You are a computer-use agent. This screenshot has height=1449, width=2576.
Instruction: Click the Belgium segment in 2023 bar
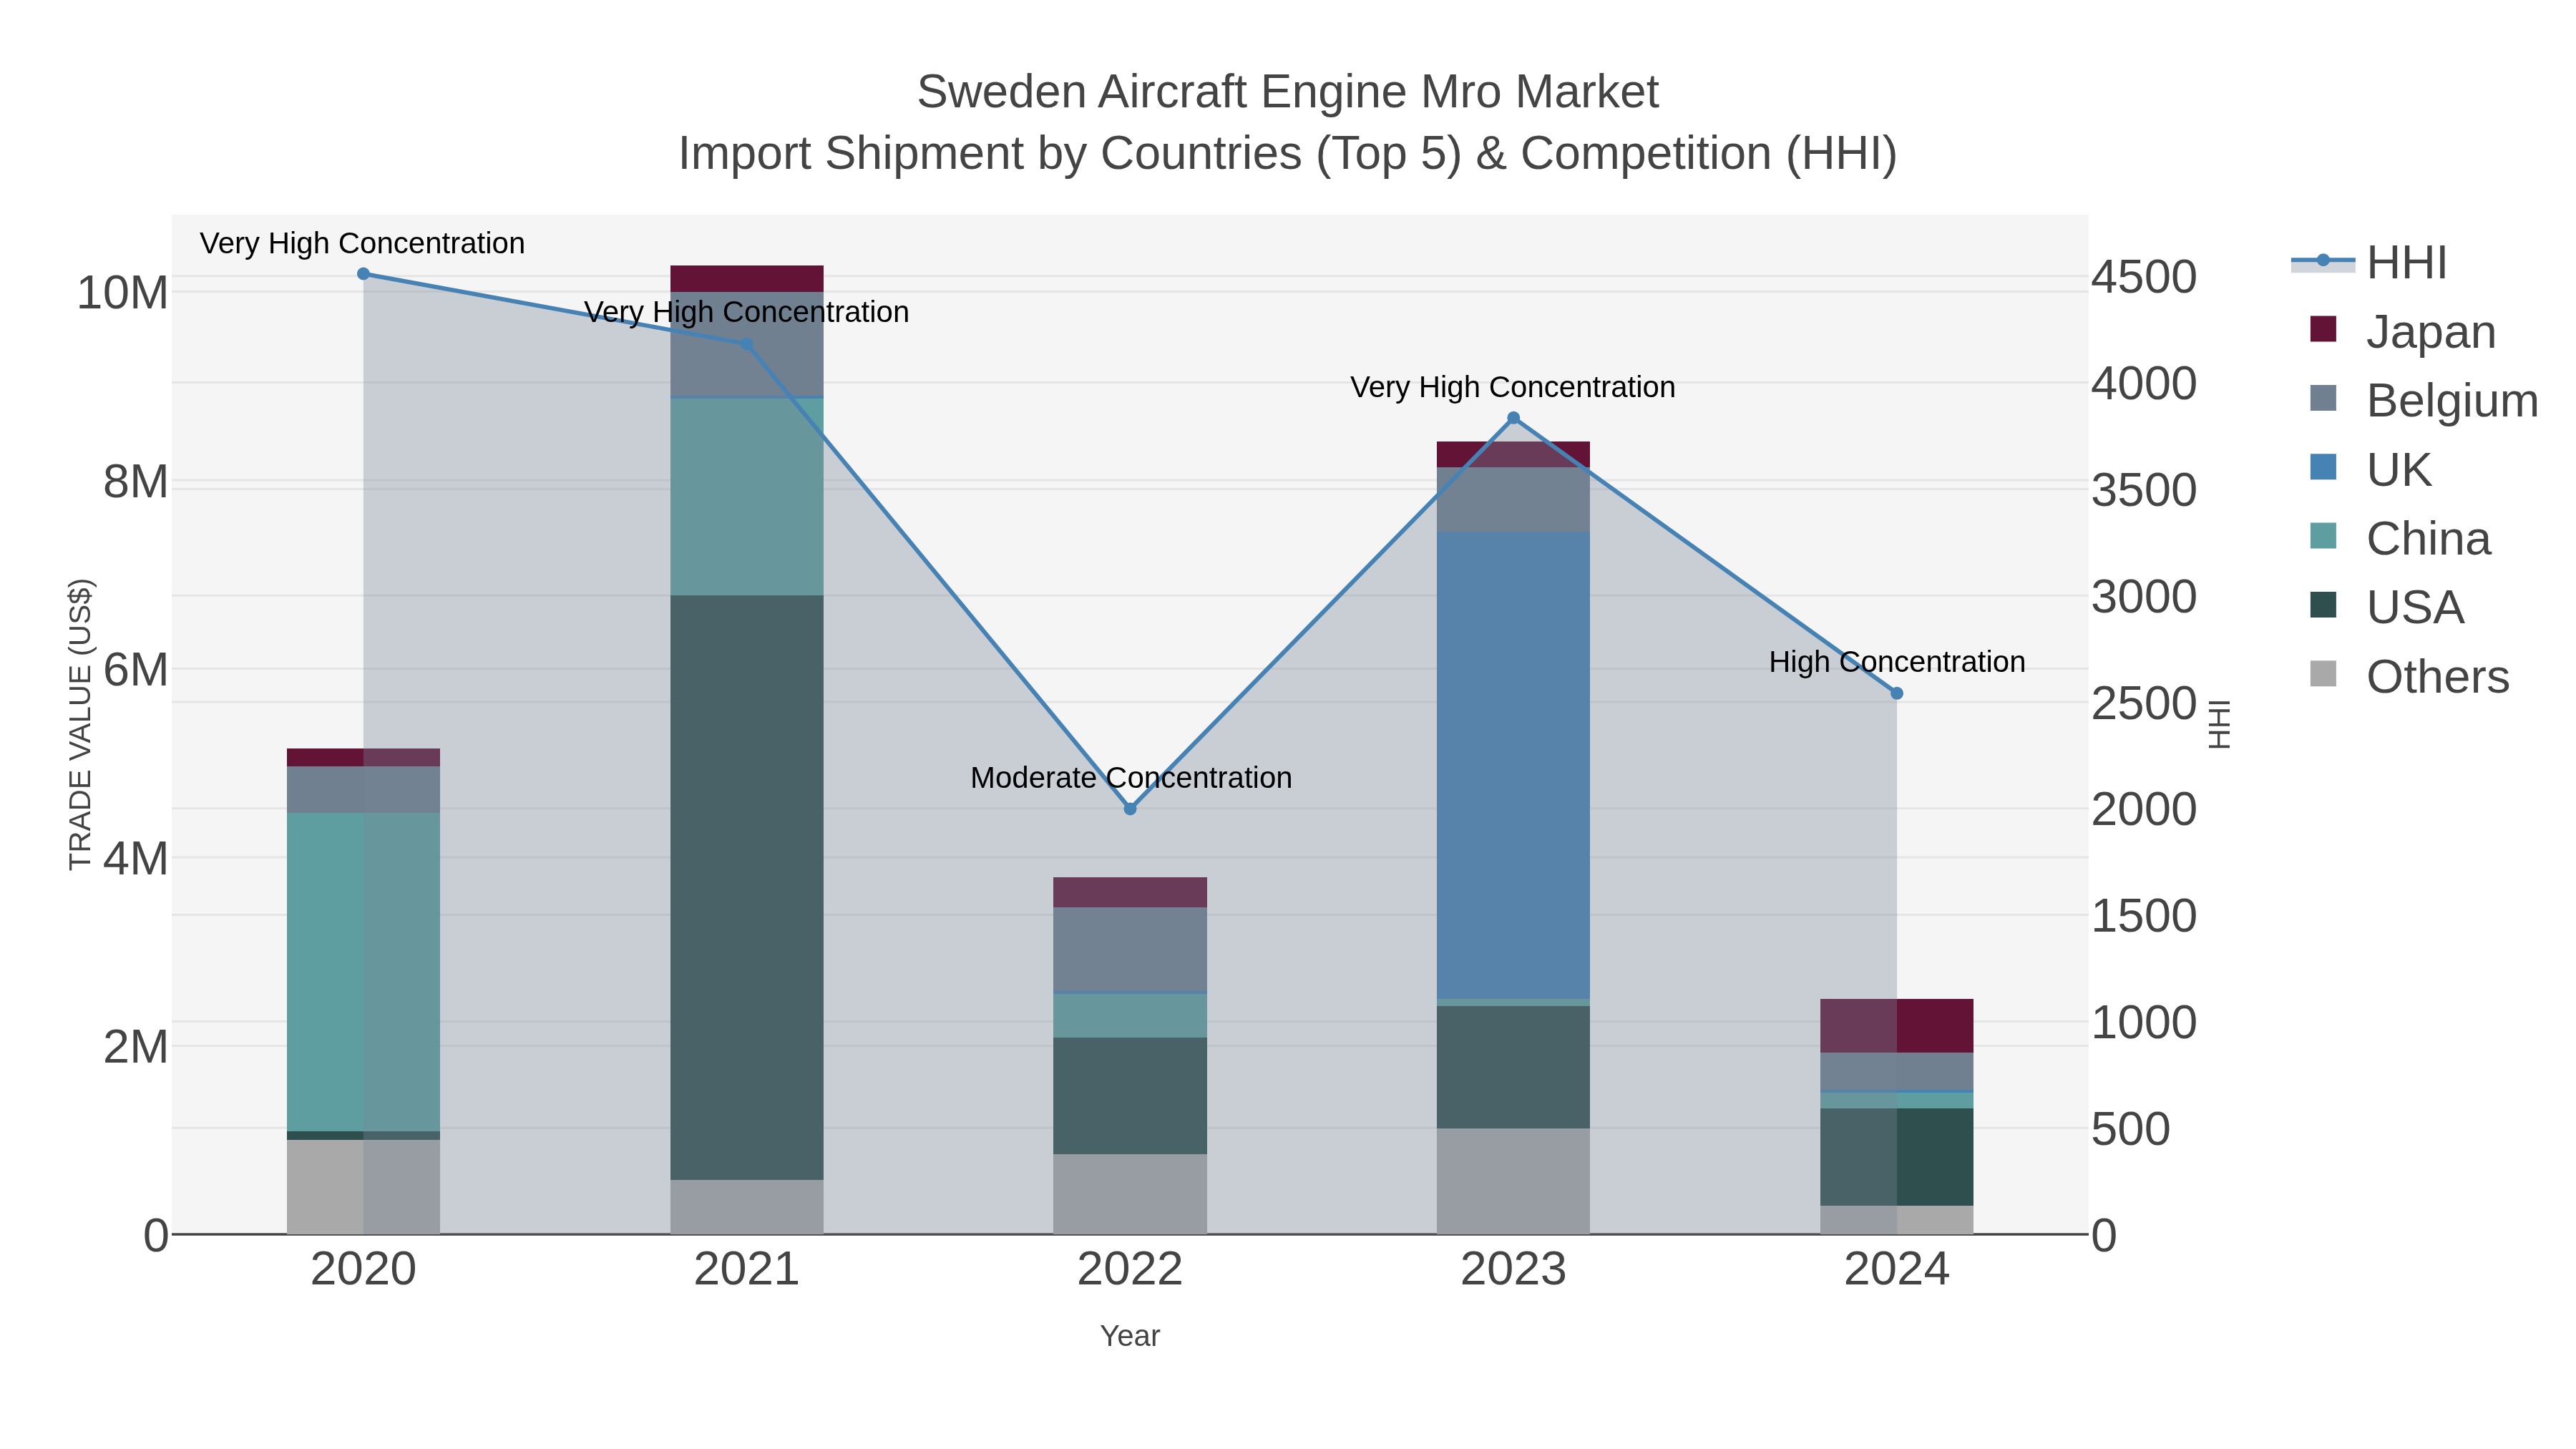pyautogui.click(x=1513, y=499)
